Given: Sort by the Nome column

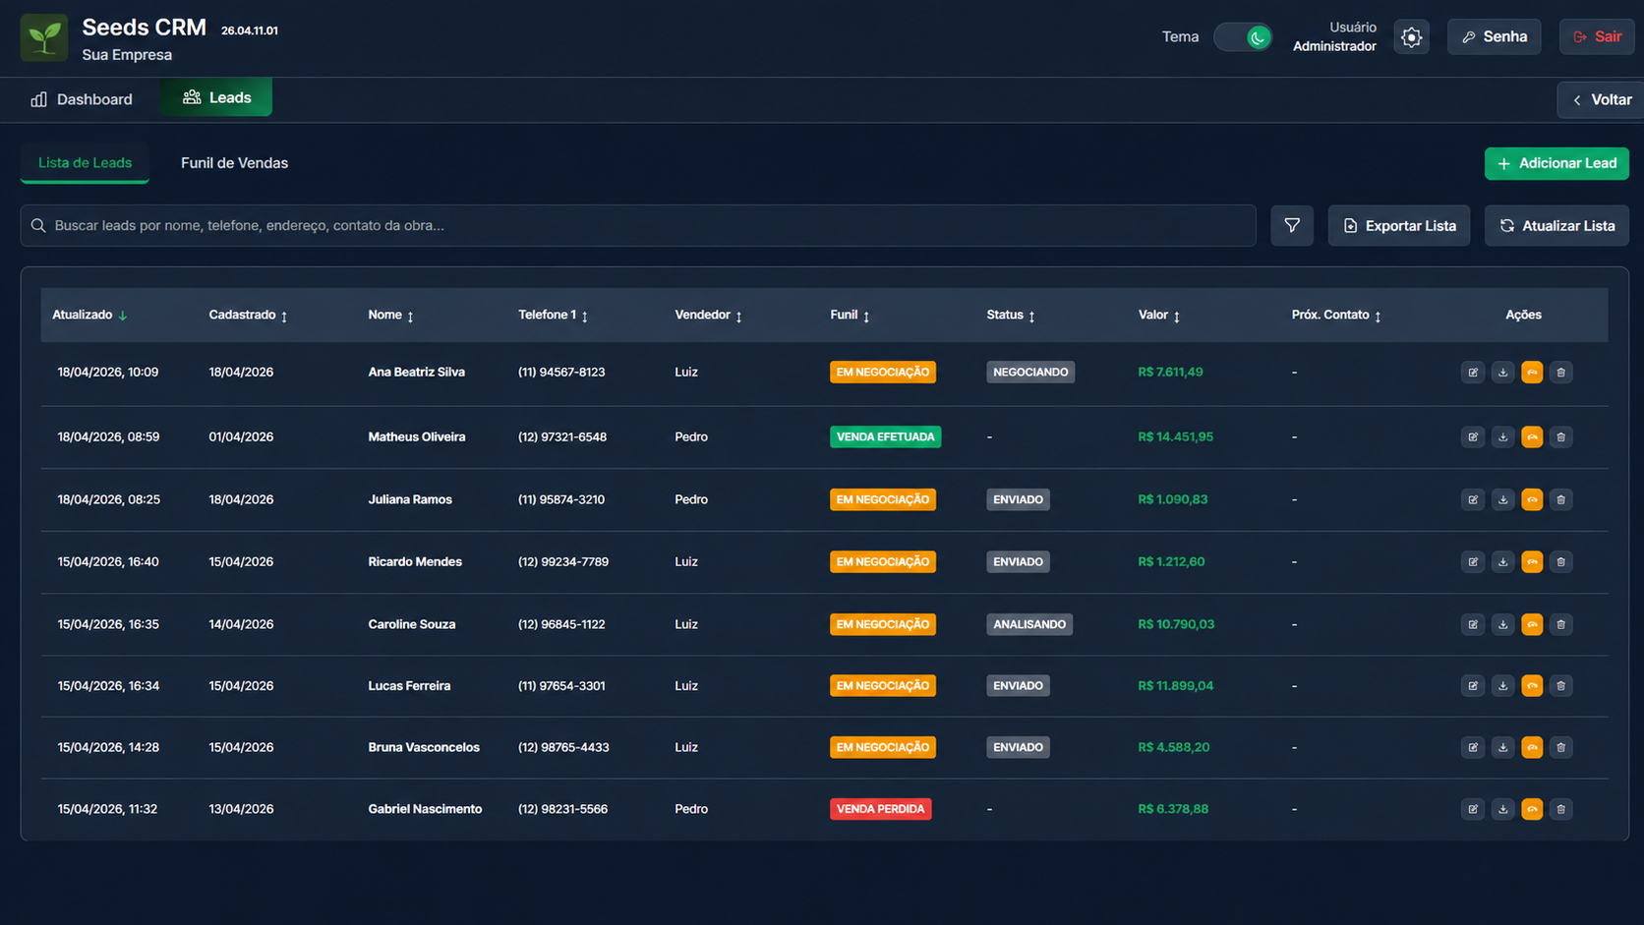Looking at the screenshot, I should point(390,315).
